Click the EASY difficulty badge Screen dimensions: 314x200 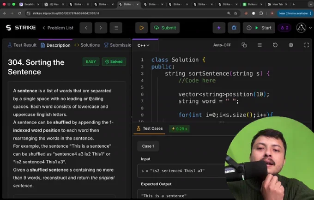tap(91, 62)
